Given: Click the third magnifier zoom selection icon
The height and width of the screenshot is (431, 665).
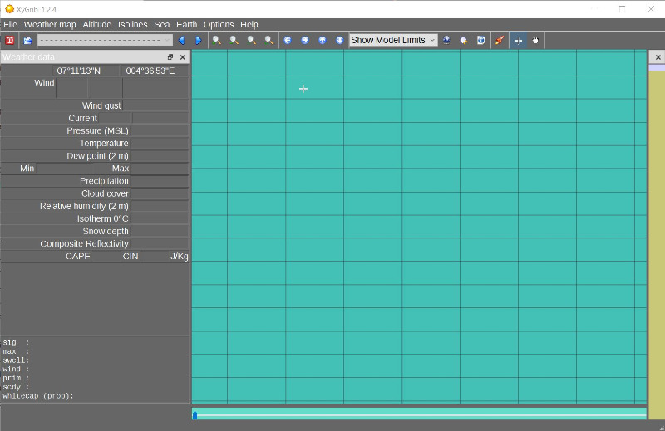Looking at the screenshot, I should tap(252, 40).
